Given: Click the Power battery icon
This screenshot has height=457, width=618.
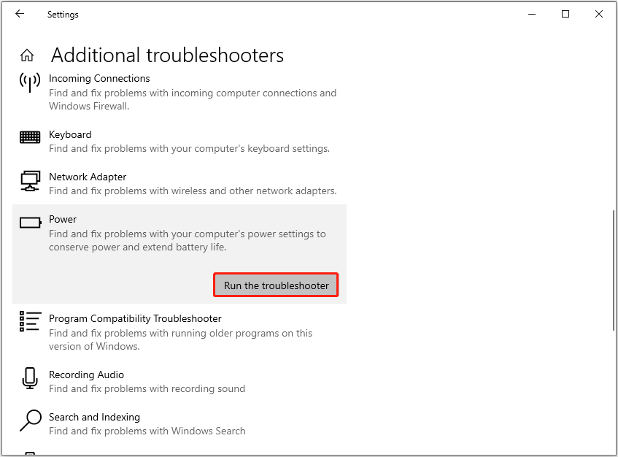Looking at the screenshot, I should click(29, 223).
